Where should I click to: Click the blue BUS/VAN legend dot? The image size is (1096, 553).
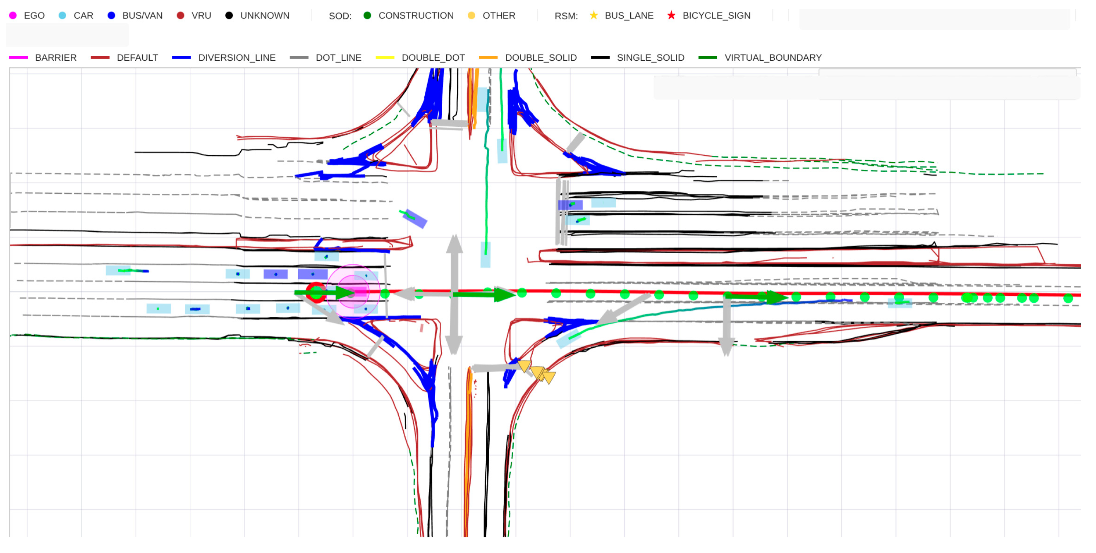(111, 16)
